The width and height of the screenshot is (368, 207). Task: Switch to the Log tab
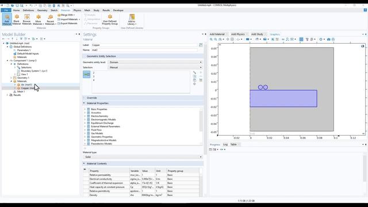coord(225,144)
